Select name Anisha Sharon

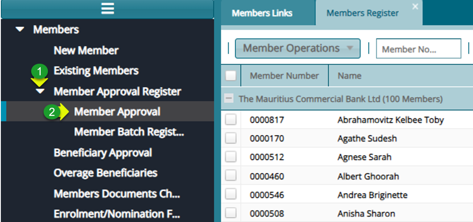(366, 214)
